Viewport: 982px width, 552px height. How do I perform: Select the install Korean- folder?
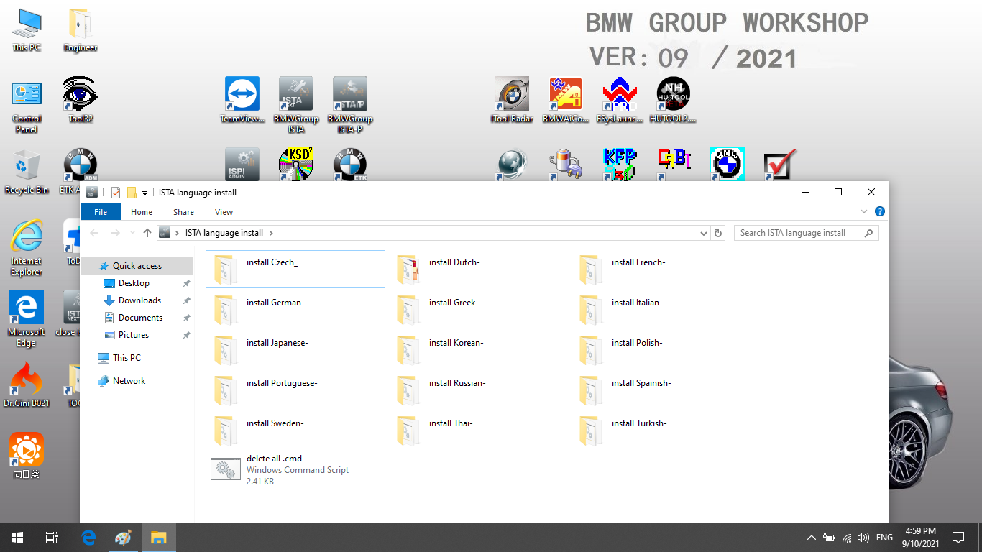476,349
